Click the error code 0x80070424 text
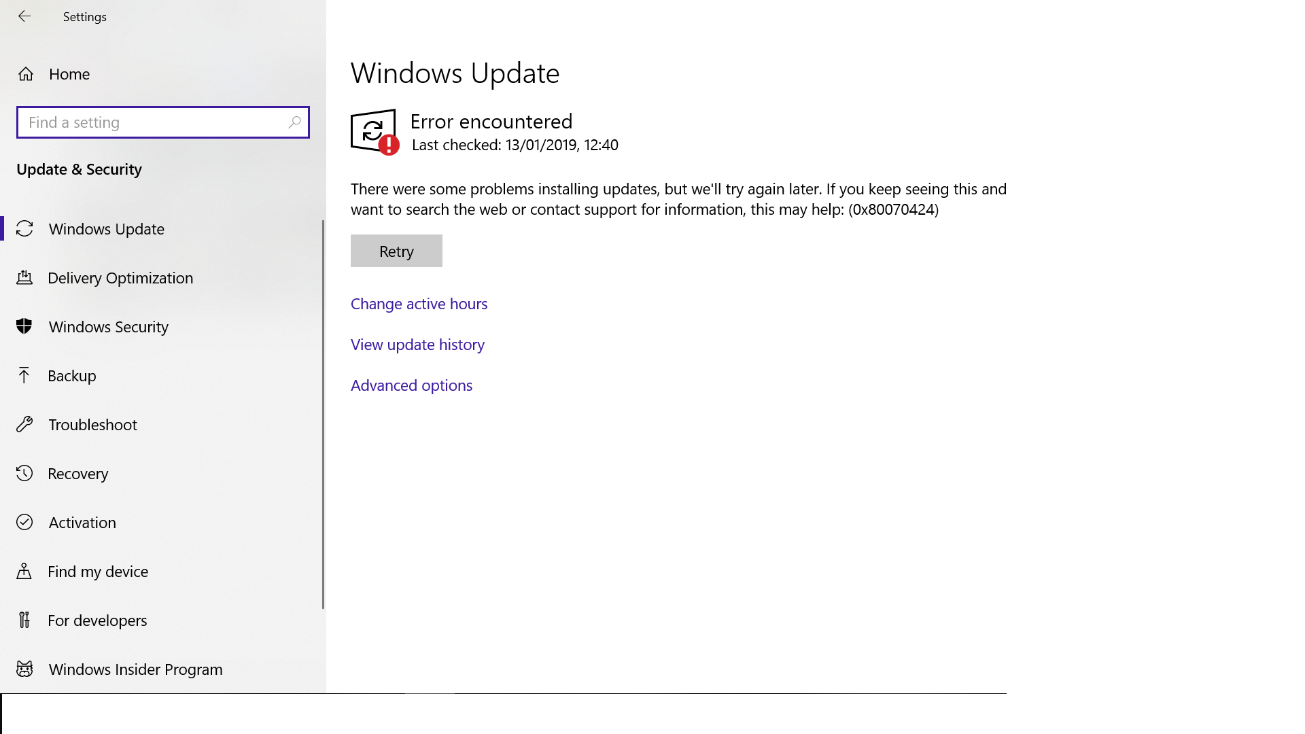The width and height of the screenshot is (1305, 734). pos(894,209)
